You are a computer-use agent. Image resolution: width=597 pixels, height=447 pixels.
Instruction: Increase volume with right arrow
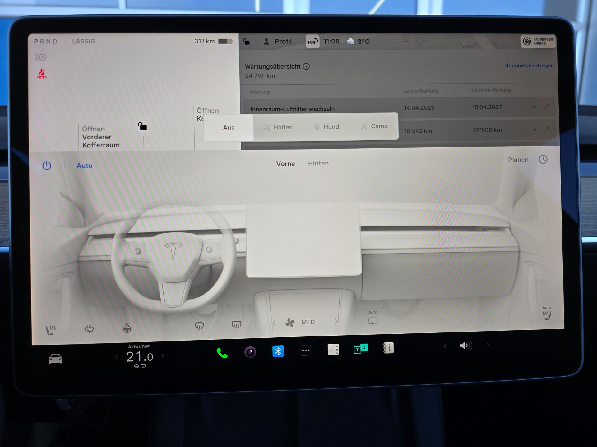(x=488, y=345)
